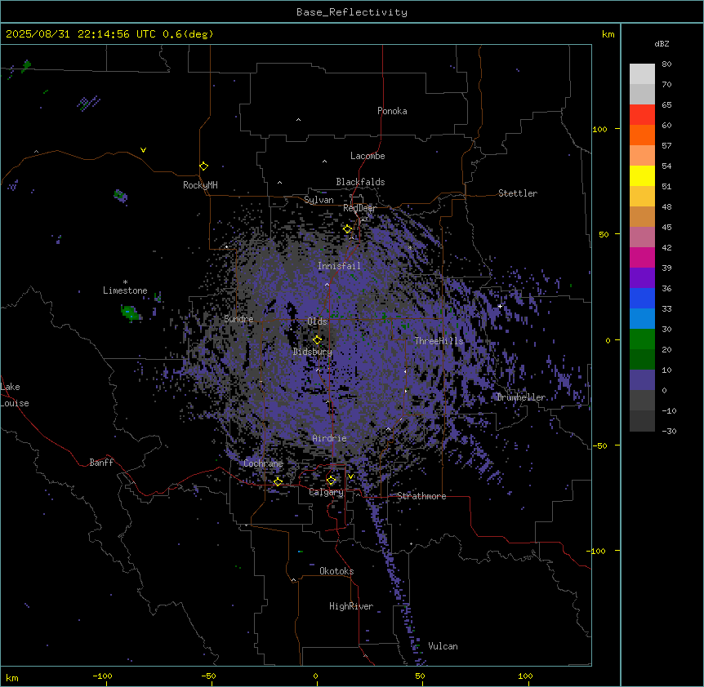Click the yellow diamond marker above Calgary
The image size is (704, 687).
(331, 481)
